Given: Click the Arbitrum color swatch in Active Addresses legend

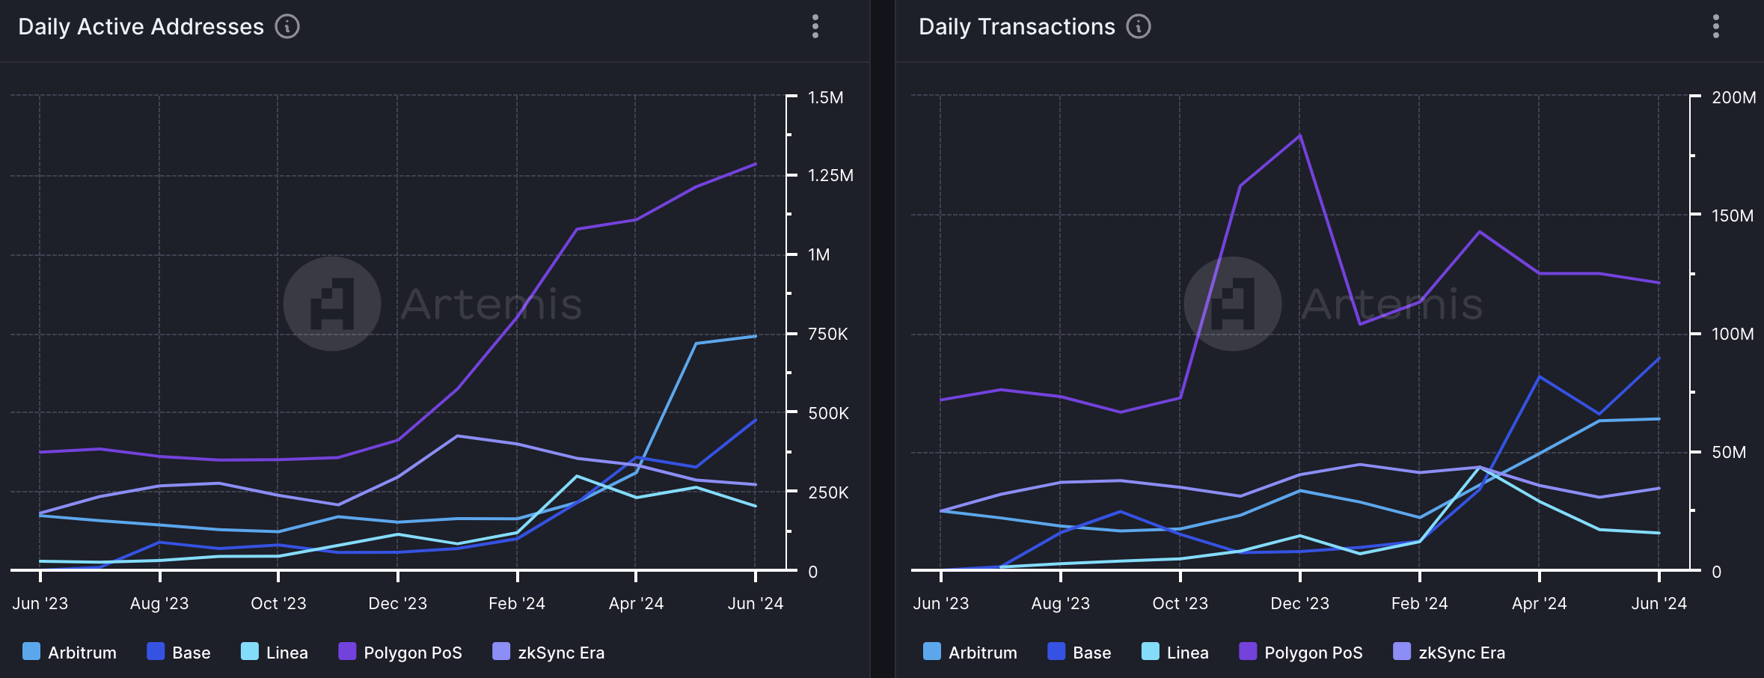Looking at the screenshot, I should (31, 651).
